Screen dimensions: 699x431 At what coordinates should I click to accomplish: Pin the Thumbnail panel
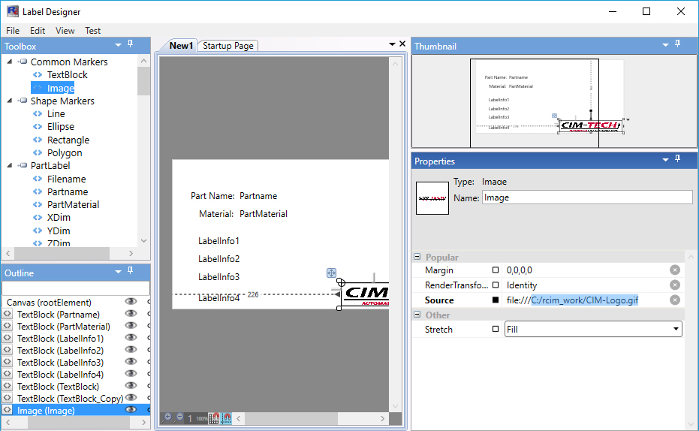coord(677,44)
